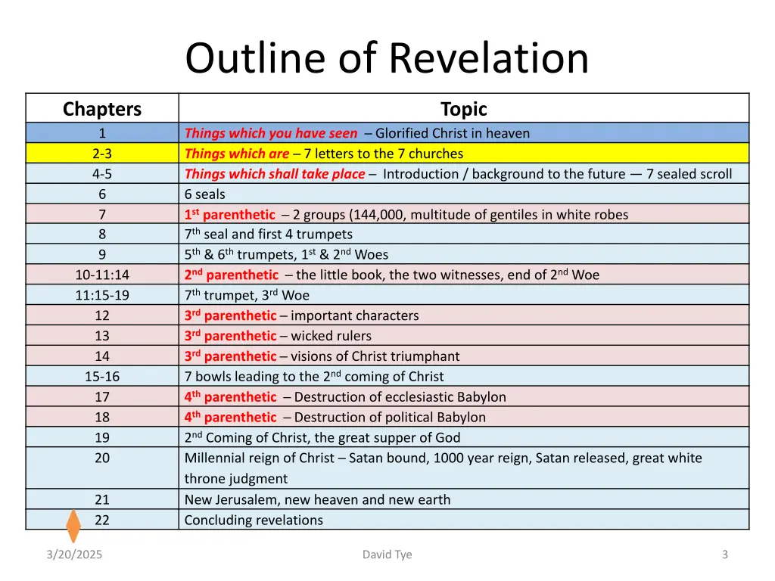
Task: Select chapter cell '9'
Action: 102,254
